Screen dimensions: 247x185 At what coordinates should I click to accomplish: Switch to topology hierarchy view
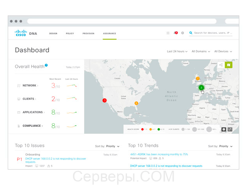click(221, 65)
